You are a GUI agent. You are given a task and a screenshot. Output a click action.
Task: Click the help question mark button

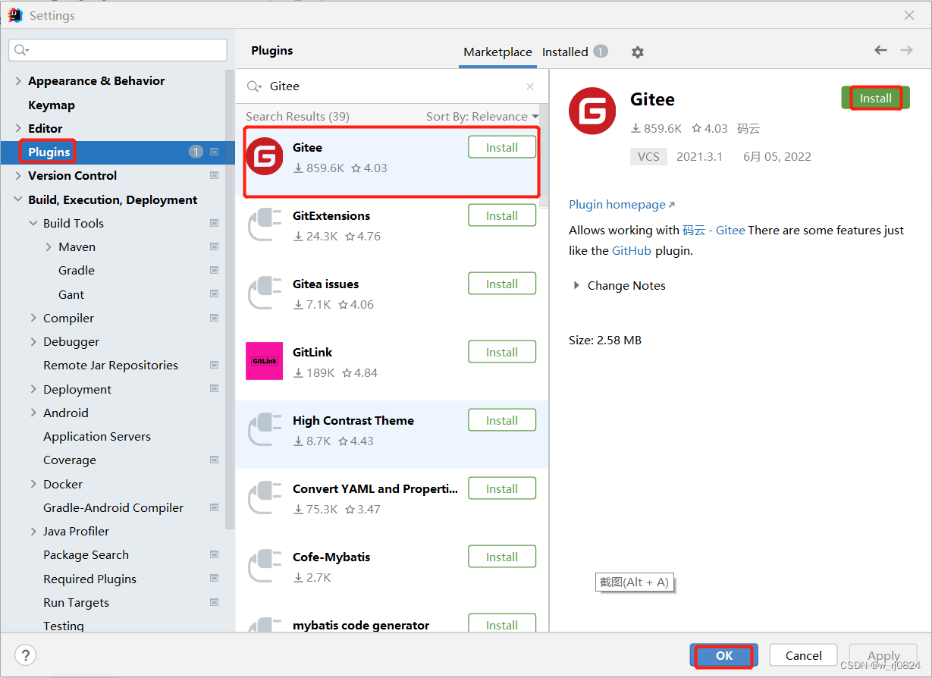tap(26, 655)
